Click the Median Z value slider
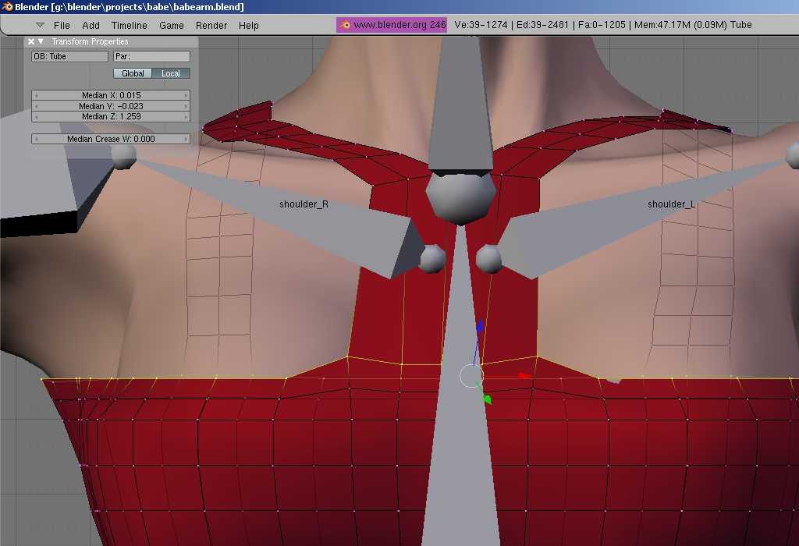Image resolution: width=799 pixels, height=546 pixels. [x=111, y=117]
